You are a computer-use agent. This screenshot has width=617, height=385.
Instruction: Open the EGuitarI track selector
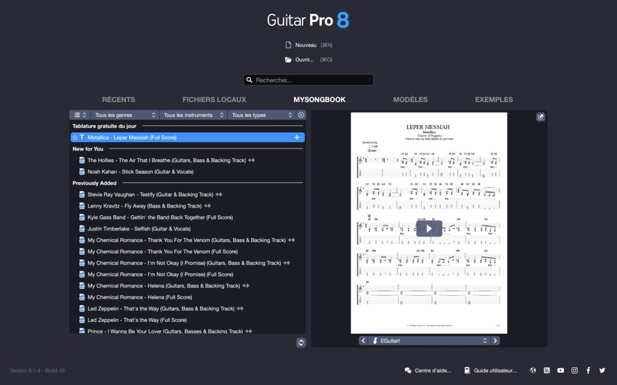428,340
